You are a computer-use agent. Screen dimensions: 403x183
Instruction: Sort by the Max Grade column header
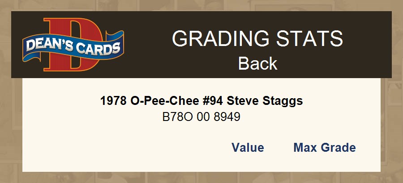(324, 148)
